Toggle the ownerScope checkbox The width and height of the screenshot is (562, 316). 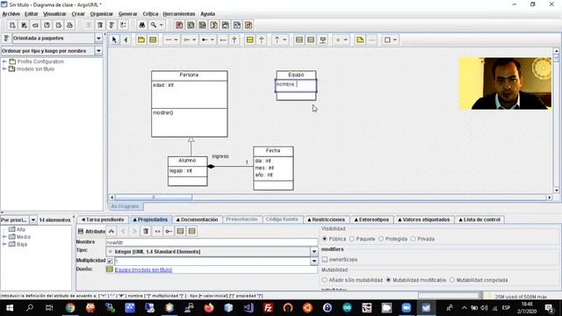[x=325, y=259]
